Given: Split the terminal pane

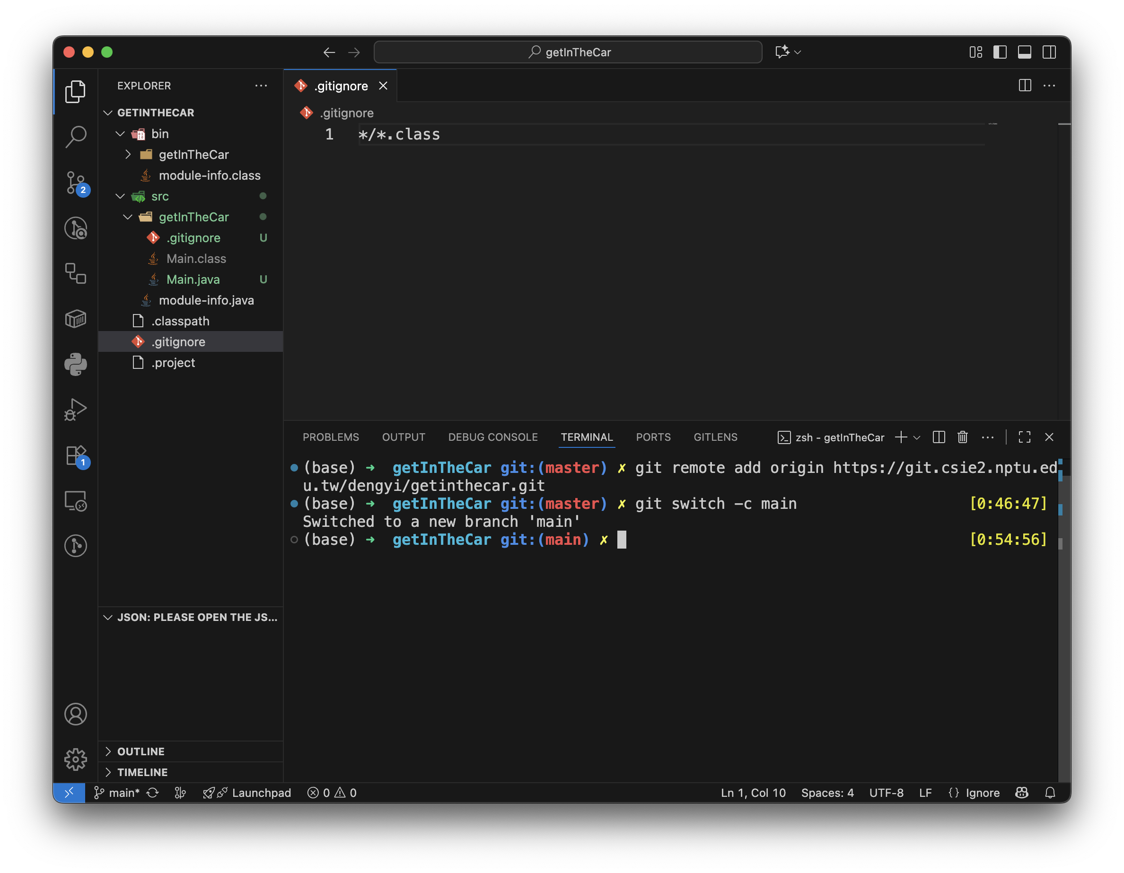Looking at the screenshot, I should 938,437.
